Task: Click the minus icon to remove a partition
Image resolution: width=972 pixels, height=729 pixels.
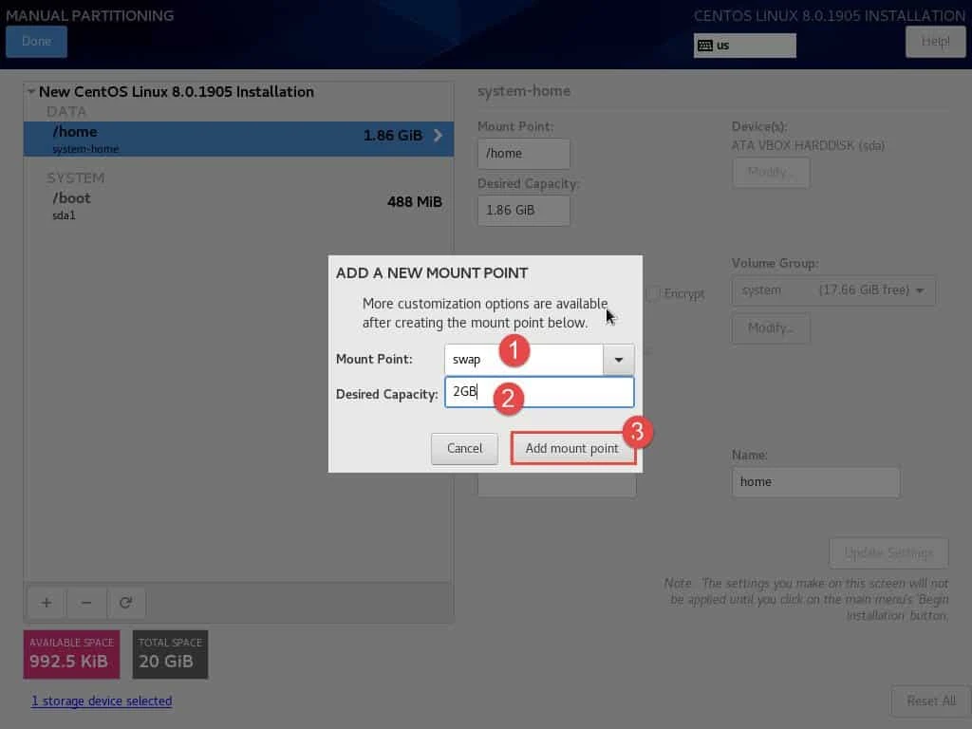Action: pyautogui.click(x=86, y=603)
